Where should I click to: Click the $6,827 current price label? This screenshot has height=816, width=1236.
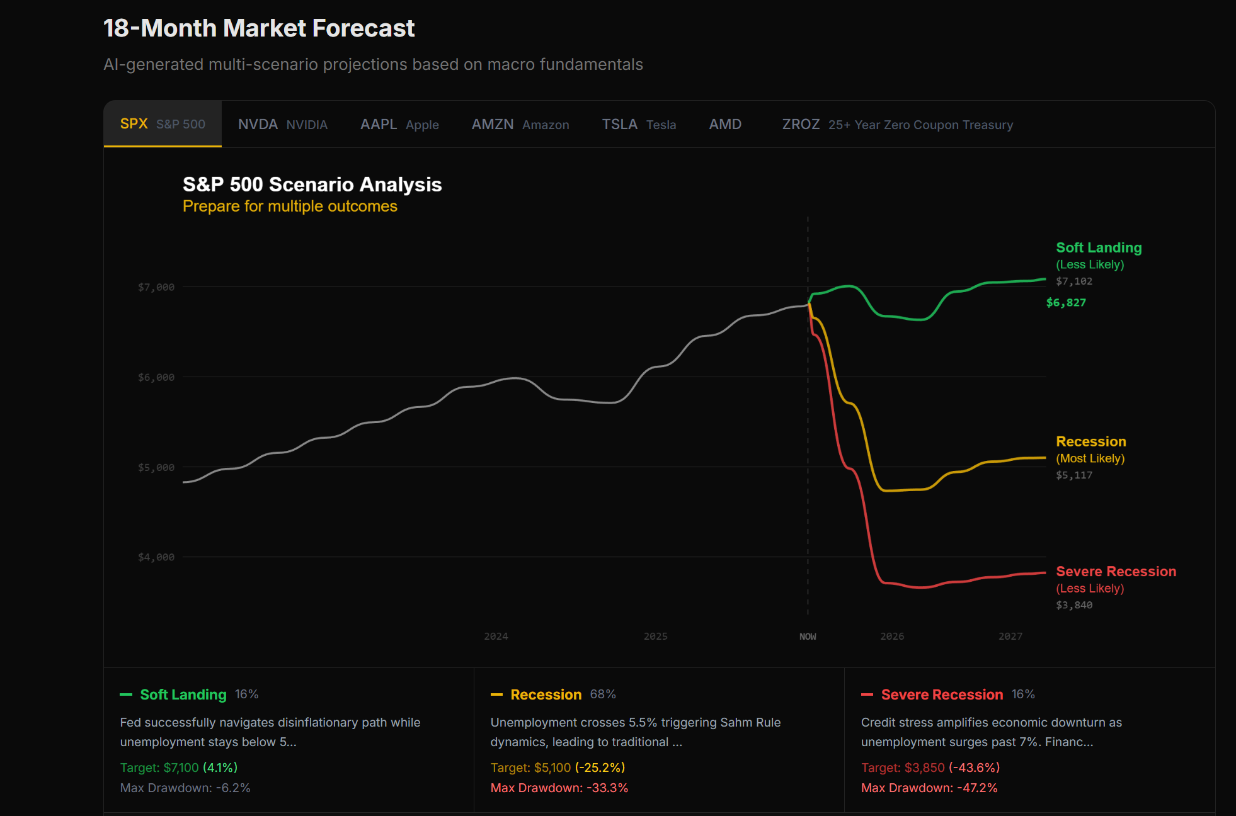[x=1066, y=302]
